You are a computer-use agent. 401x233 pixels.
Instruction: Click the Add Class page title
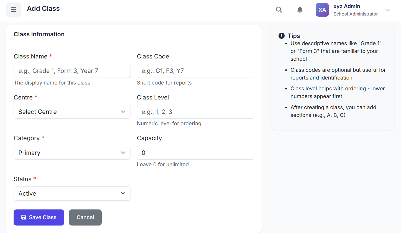(43, 9)
